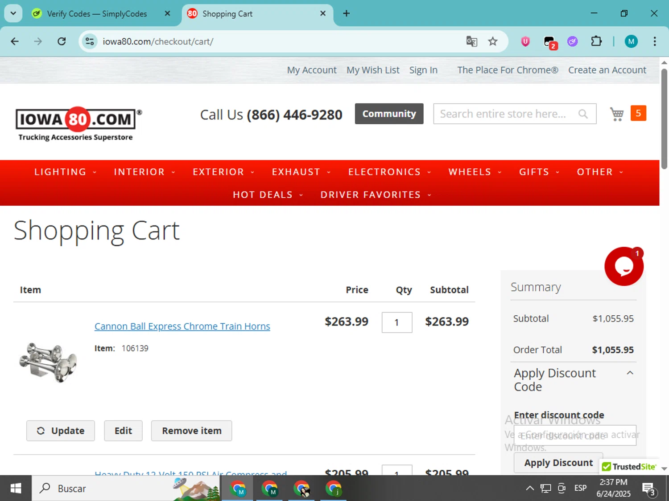The image size is (669, 501).
Task: Open a new browser tab
Action: [346, 13]
